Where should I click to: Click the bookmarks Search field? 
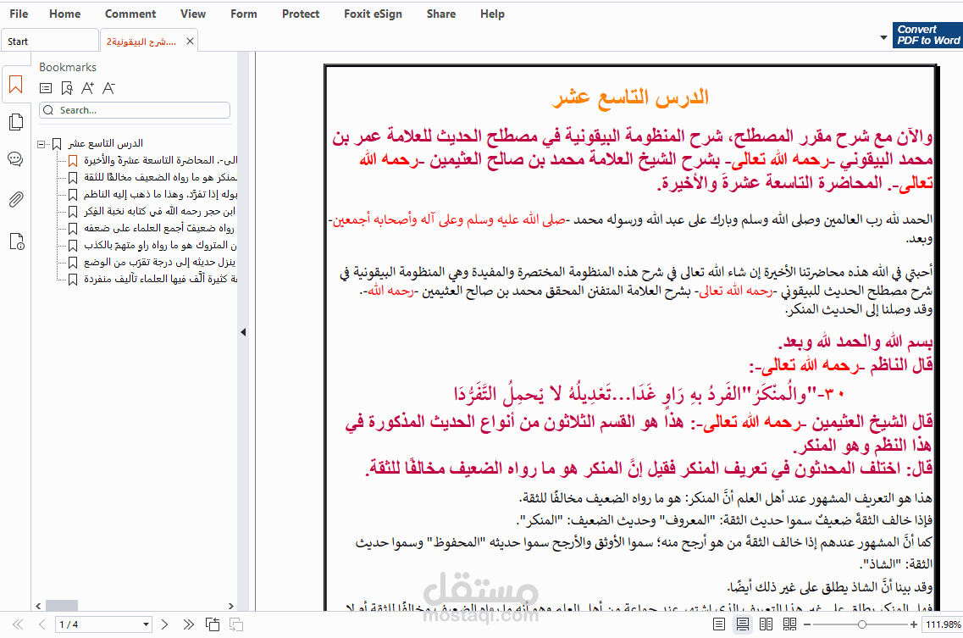[x=135, y=110]
